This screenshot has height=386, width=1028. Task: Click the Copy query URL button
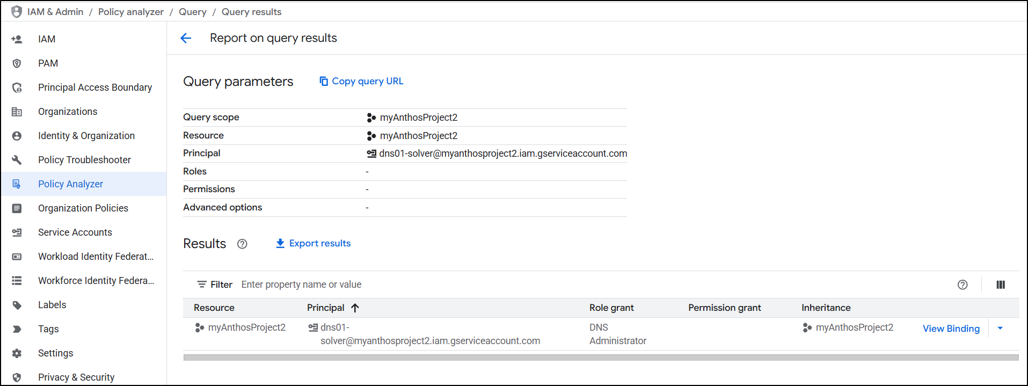click(361, 81)
